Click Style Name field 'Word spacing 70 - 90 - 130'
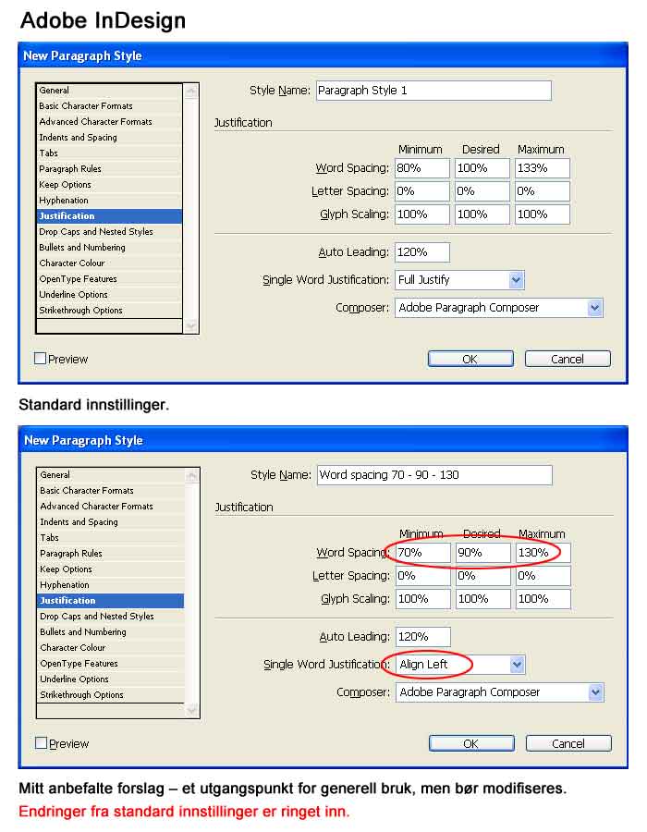The height and width of the screenshot is (832, 647). coord(434,475)
